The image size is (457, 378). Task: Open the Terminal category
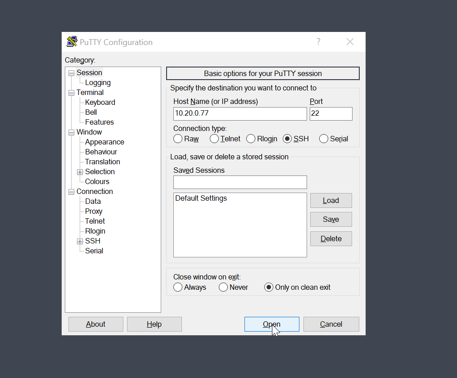tap(90, 92)
